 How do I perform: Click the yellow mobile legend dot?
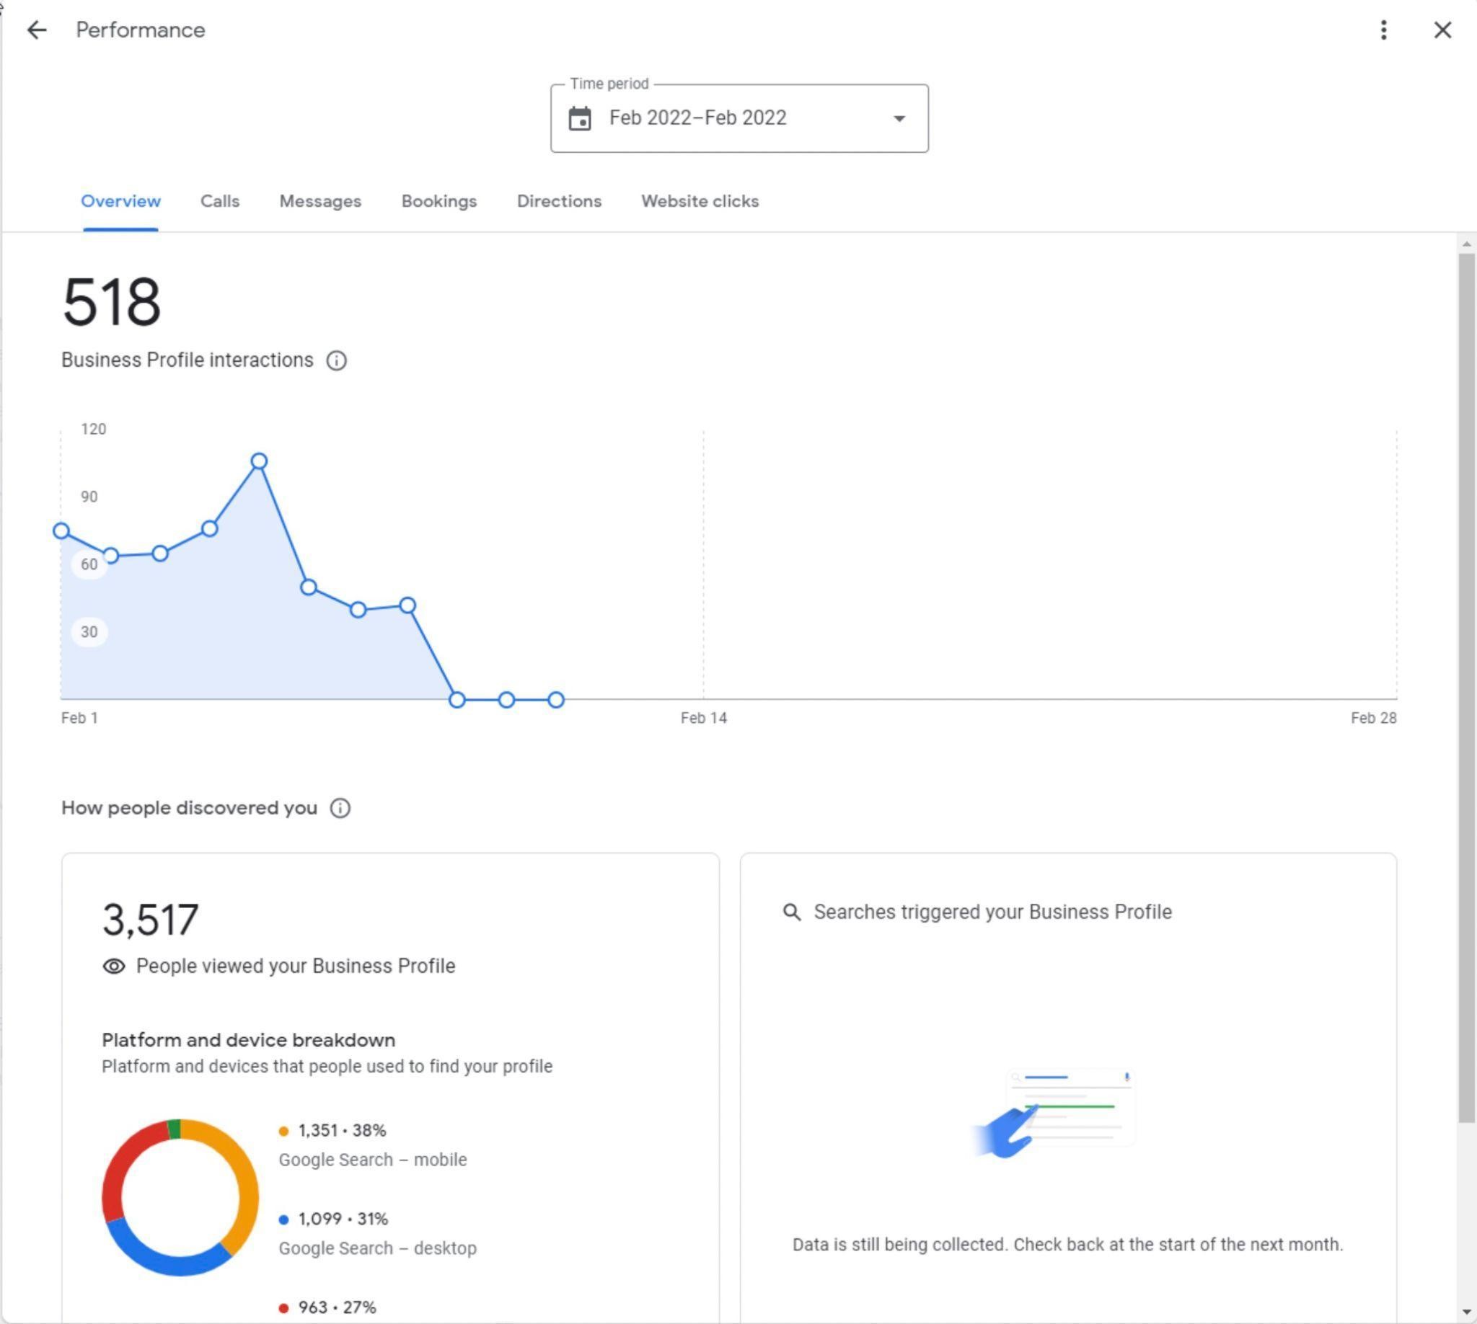(283, 1130)
